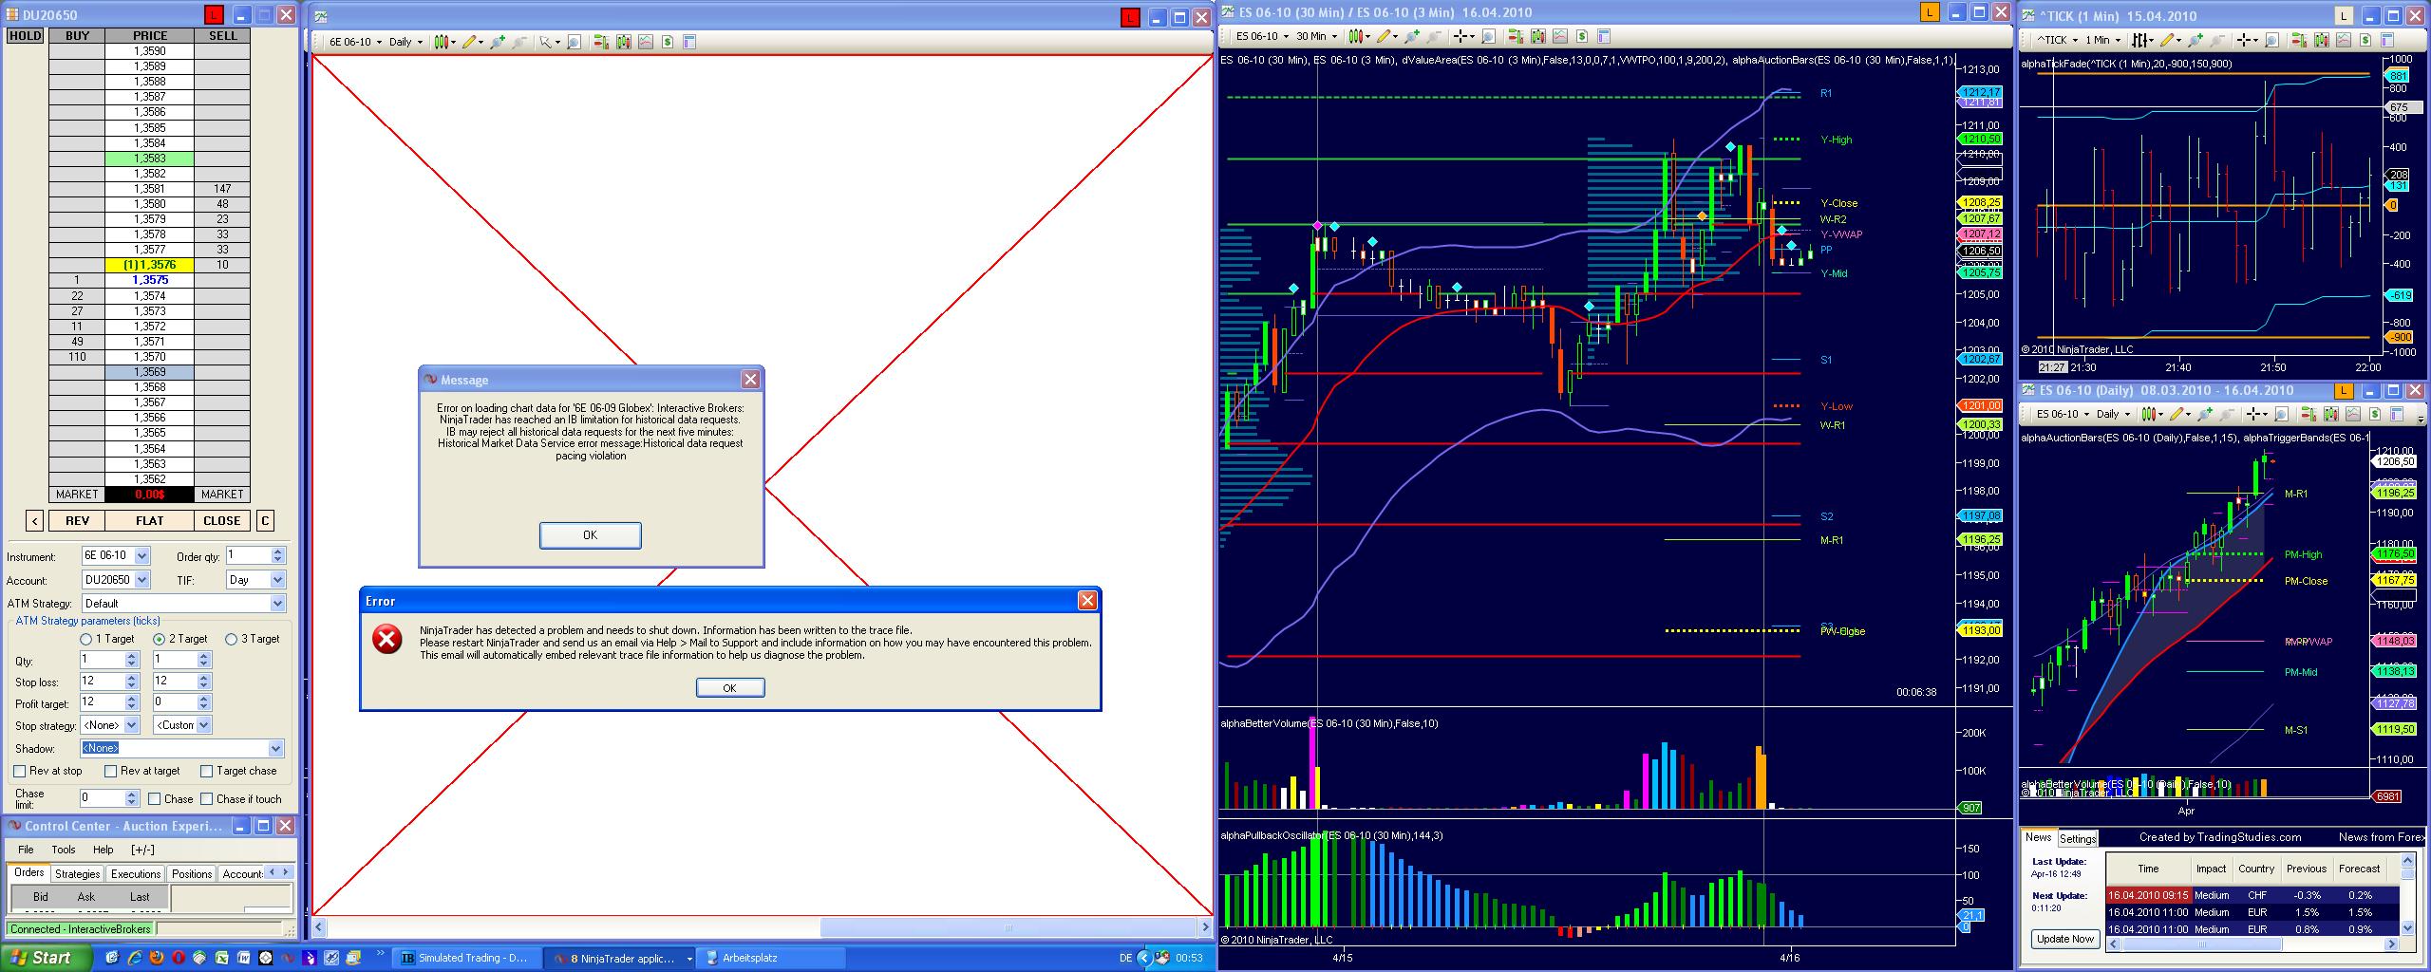Click zoom in icon on 6E chart toolbar
The height and width of the screenshot is (972, 2431).
(x=497, y=42)
